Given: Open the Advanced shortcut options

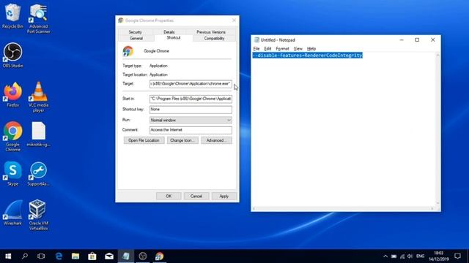Looking at the screenshot, I should 216,140.
